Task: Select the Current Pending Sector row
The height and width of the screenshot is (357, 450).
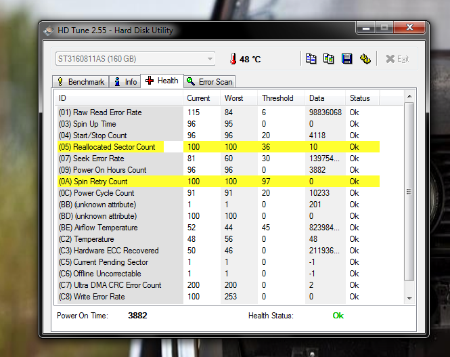Action: tap(217, 262)
